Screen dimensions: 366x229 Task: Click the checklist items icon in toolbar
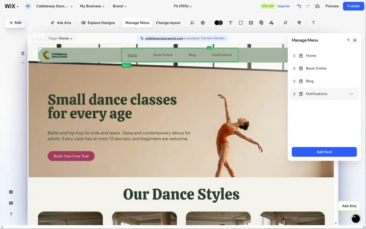(x=193, y=23)
